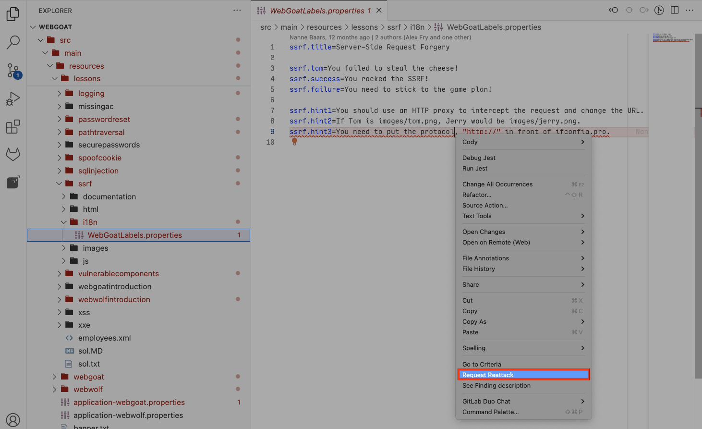The width and height of the screenshot is (702, 429).
Task: Choose Change All Occurrences
Action: [x=523, y=184]
